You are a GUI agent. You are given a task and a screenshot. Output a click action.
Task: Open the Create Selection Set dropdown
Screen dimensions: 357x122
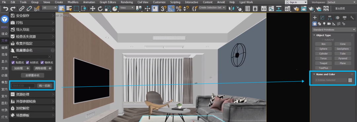(212, 8)
